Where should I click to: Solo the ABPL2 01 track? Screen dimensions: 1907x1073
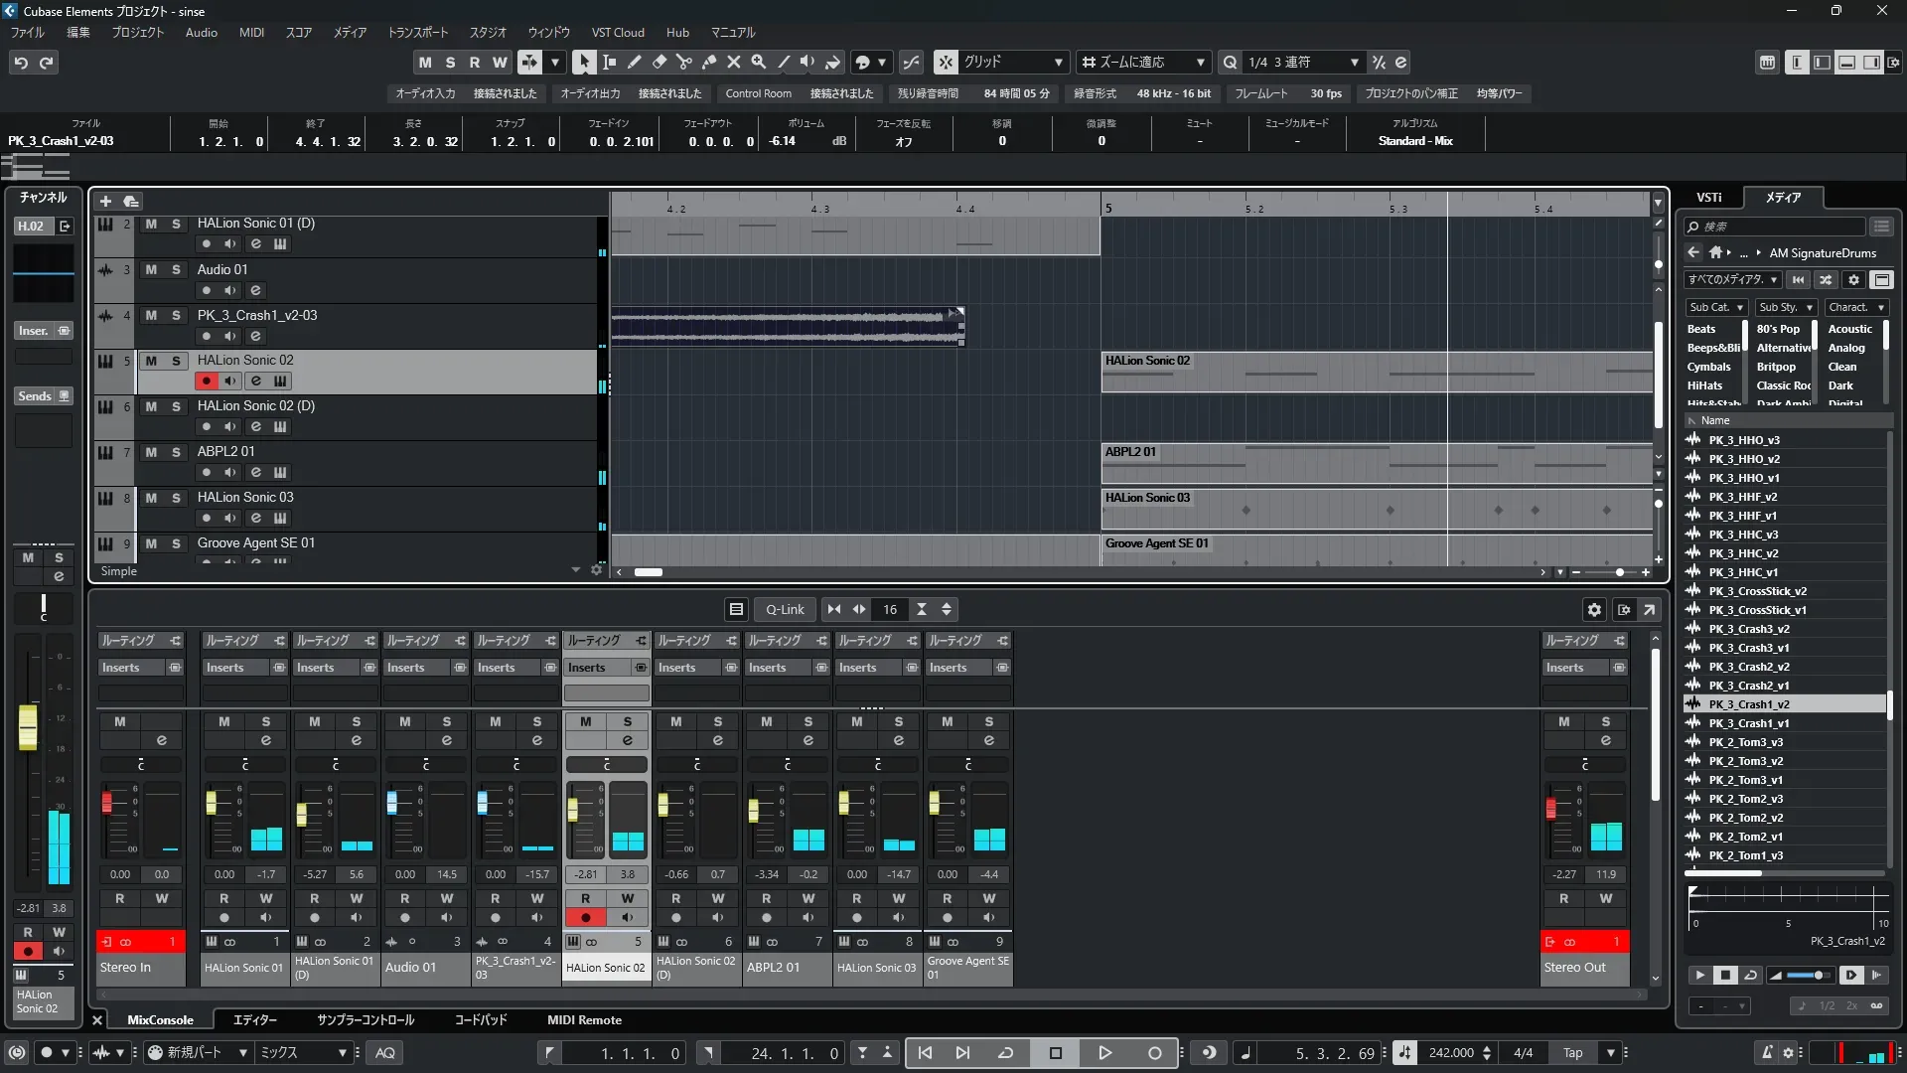(x=176, y=452)
